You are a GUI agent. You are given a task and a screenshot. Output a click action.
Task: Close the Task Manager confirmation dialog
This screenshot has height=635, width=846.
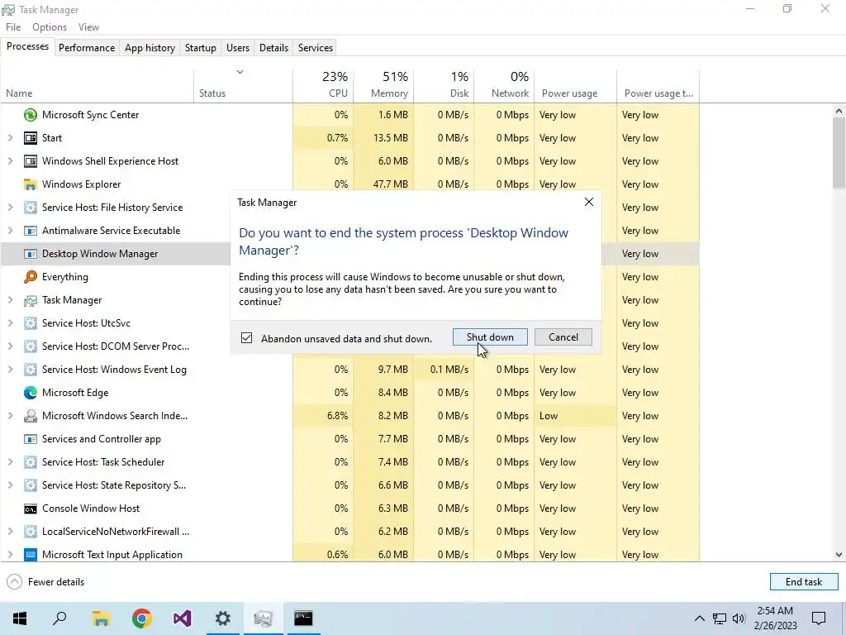point(588,202)
